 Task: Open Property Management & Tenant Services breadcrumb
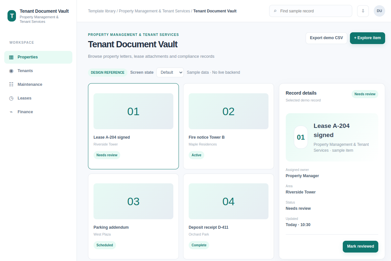[x=154, y=11]
